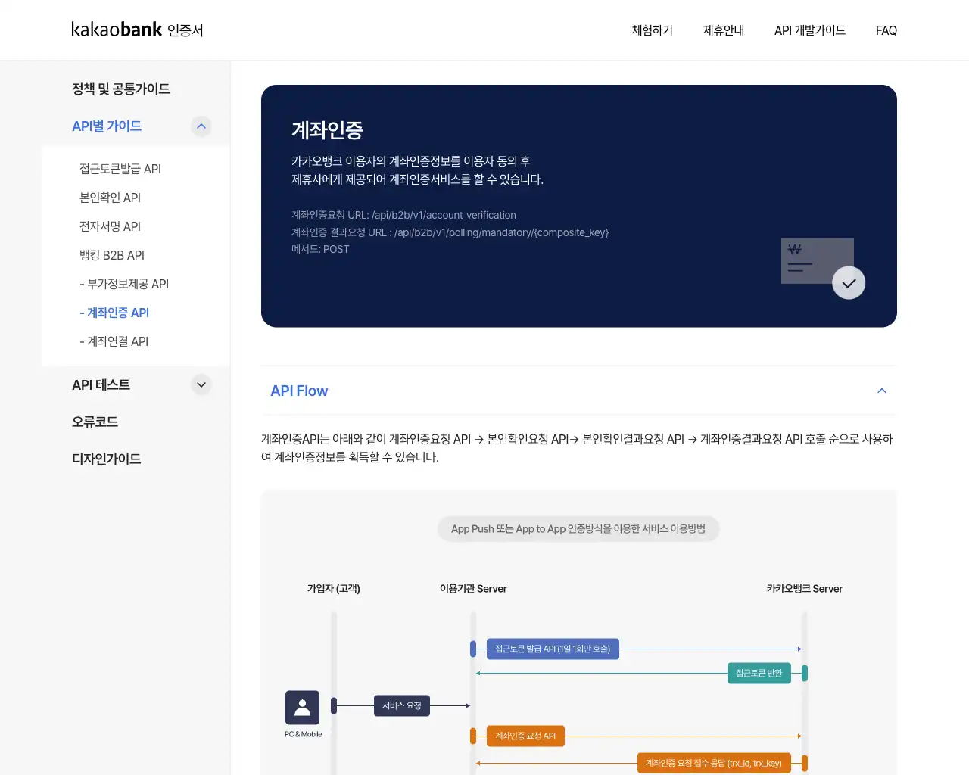Screen dimensions: 969x775
Task: Go to API 개발가이드 in top navigation
Action: [x=809, y=30]
